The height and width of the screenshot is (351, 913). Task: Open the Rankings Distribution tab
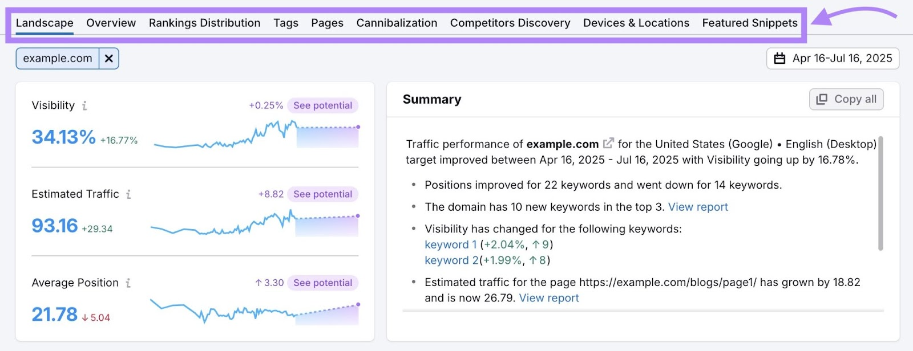pos(204,23)
